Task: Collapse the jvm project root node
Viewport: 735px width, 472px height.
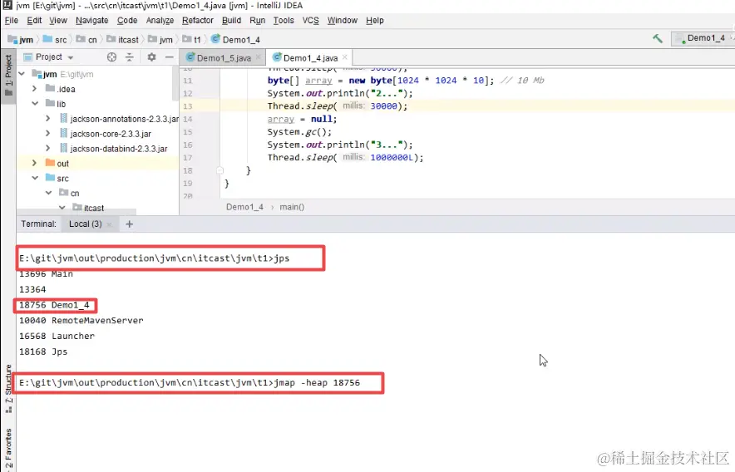Action: tap(22, 74)
